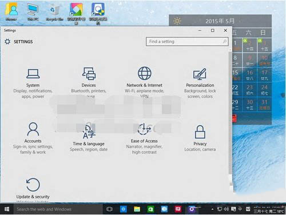
Task: Close the Settings window
Action: point(225,30)
